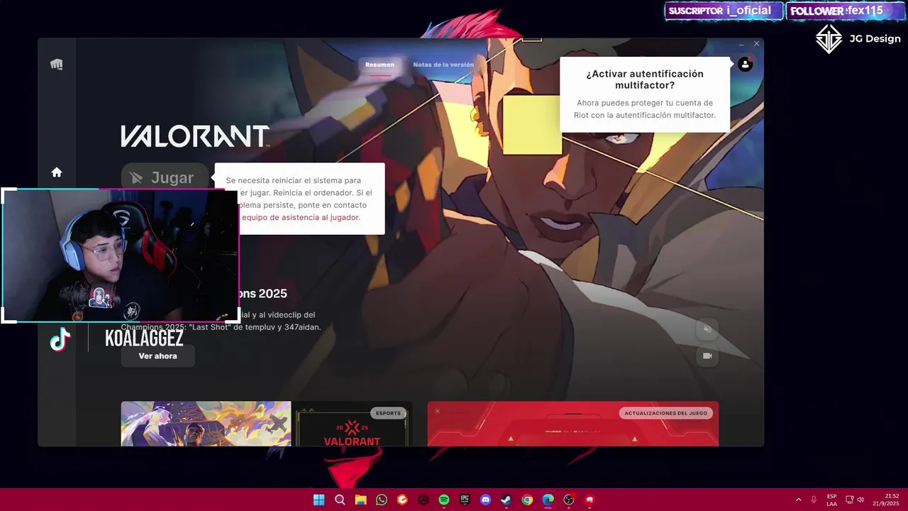Click the VALORANT logo title
908x511 pixels.
(x=195, y=136)
